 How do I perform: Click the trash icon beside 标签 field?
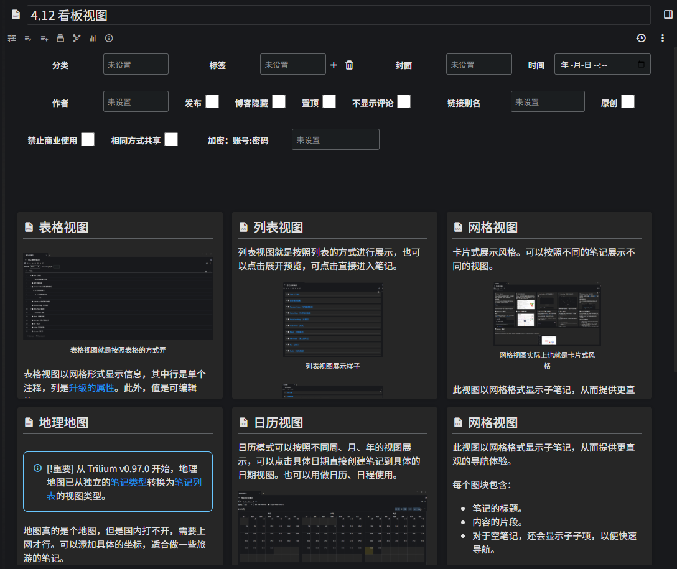(349, 65)
